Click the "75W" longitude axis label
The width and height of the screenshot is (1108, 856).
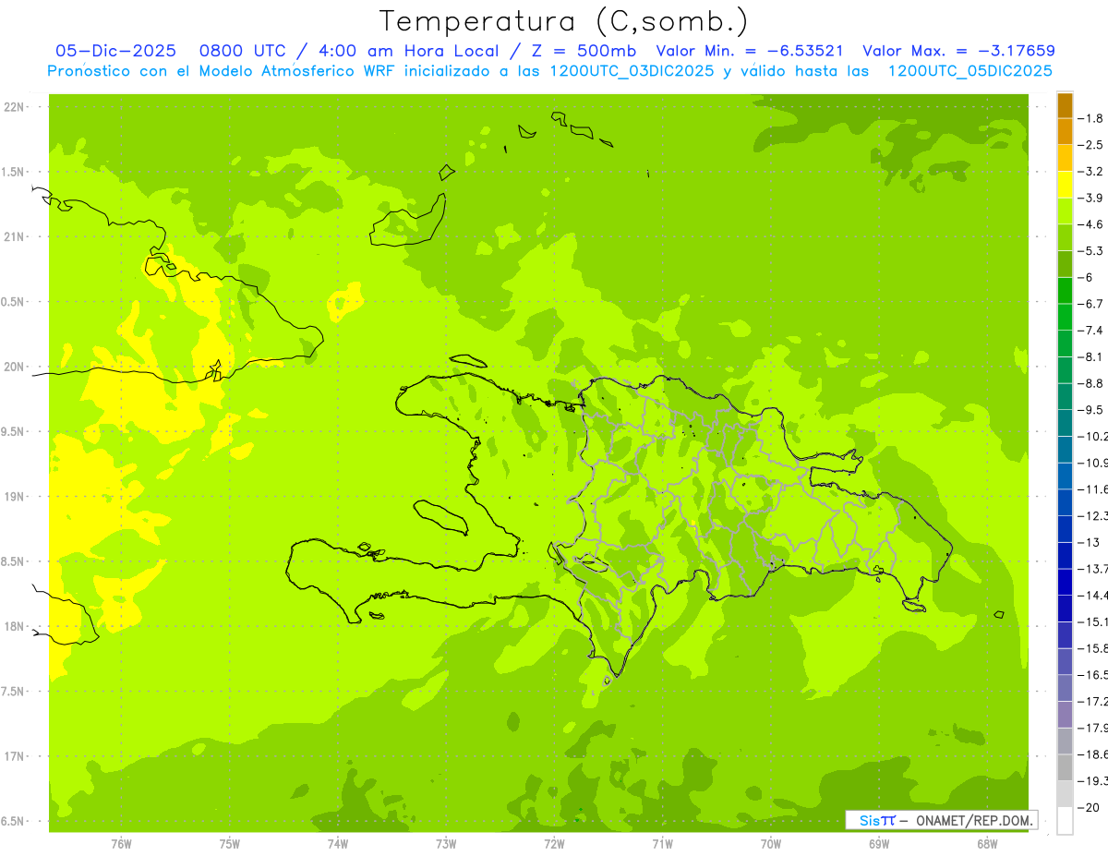coord(230,843)
